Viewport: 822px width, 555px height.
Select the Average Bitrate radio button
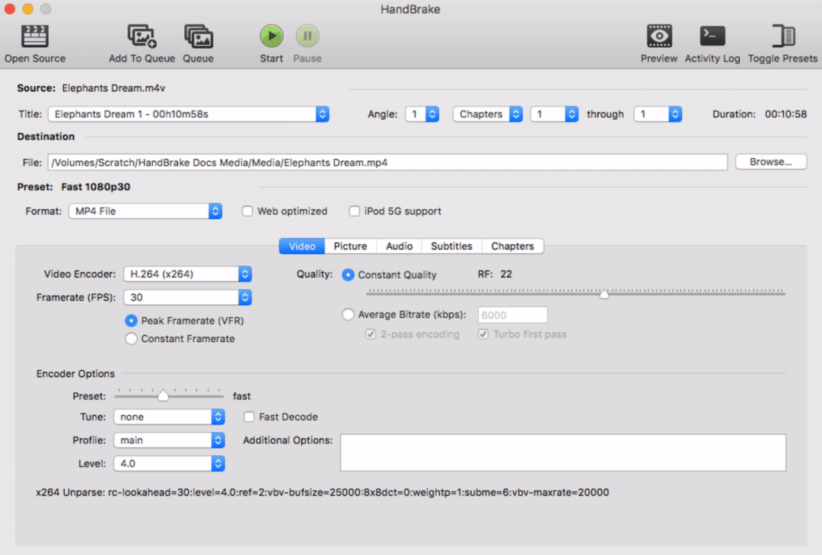348,314
